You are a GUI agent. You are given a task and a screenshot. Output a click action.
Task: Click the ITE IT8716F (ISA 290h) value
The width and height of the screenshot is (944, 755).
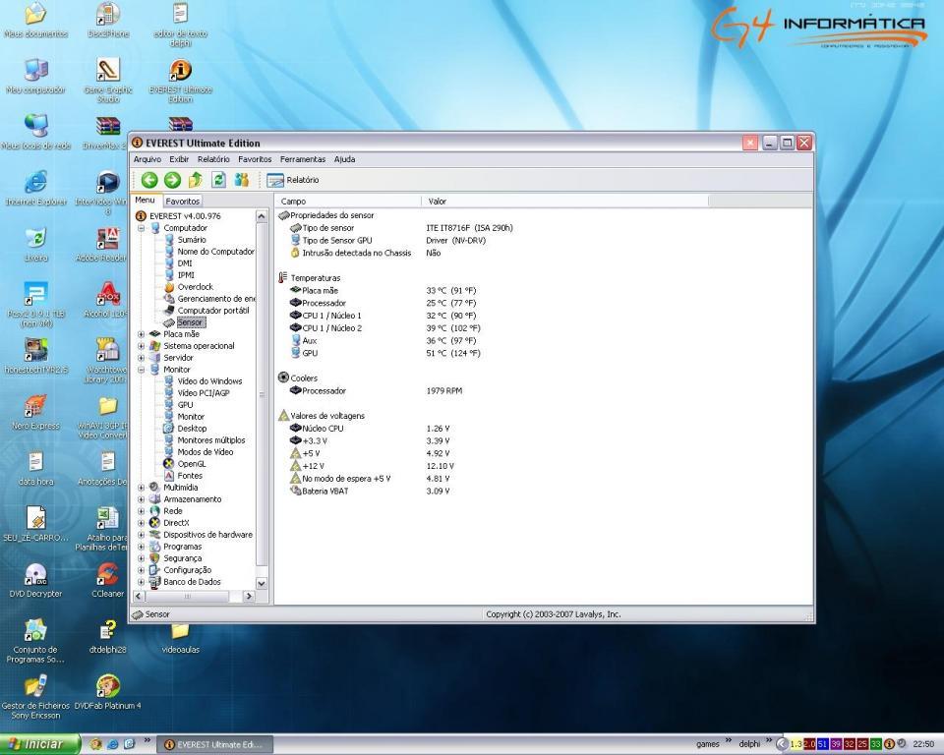point(470,228)
